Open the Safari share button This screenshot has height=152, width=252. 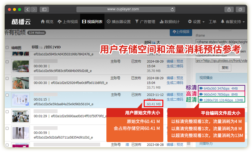229,9
